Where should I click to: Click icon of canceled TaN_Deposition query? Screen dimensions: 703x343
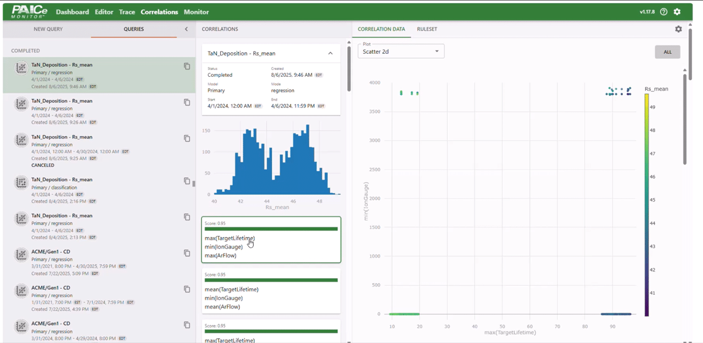pyautogui.click(x=21, y=140)
